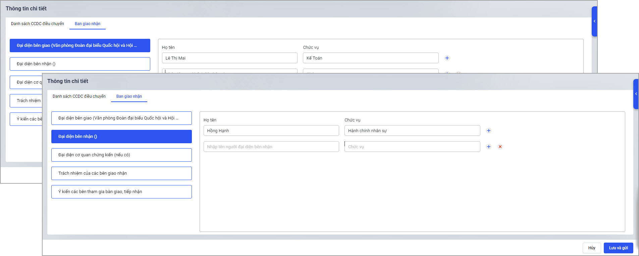Click the Lưu và gửi button

click(x=618, y=248)
